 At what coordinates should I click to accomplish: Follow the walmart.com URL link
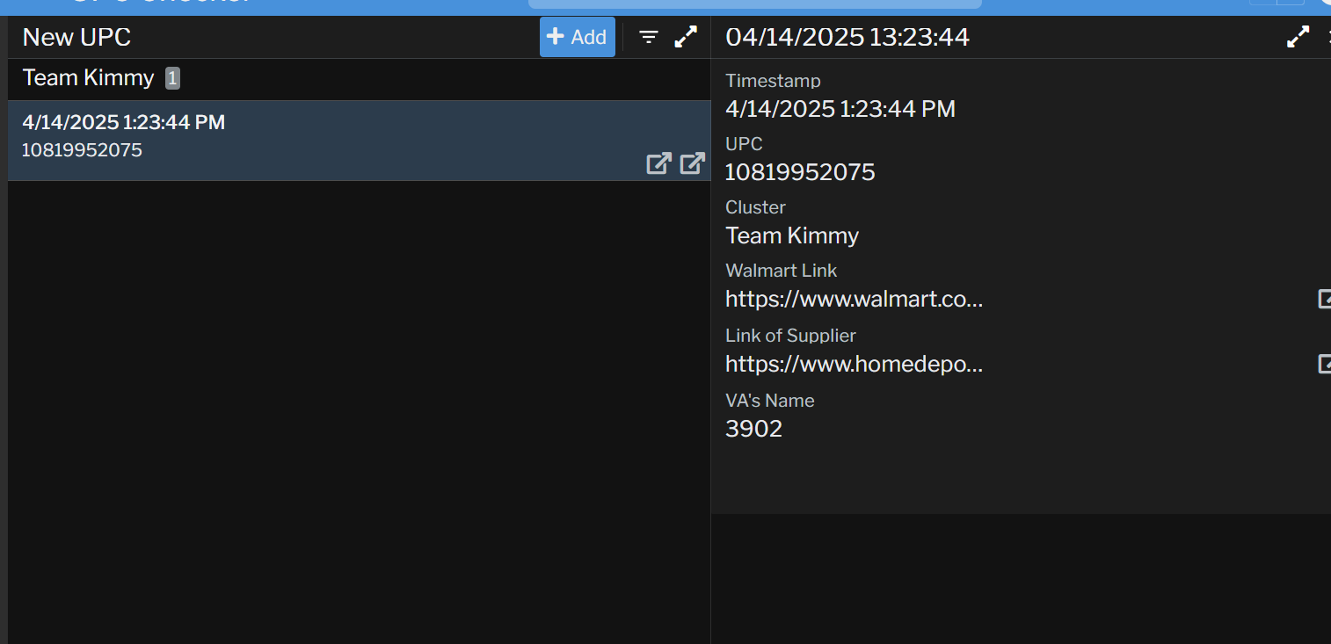(853, 300)
